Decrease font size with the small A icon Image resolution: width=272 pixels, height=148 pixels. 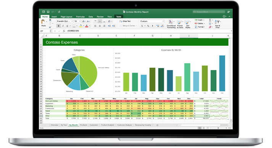(x=88, y=21)
